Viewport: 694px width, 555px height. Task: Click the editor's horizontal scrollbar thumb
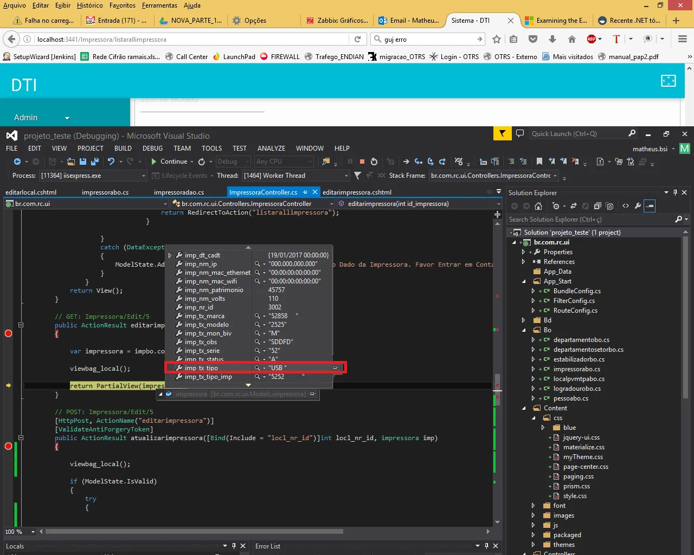coord(194,532)
